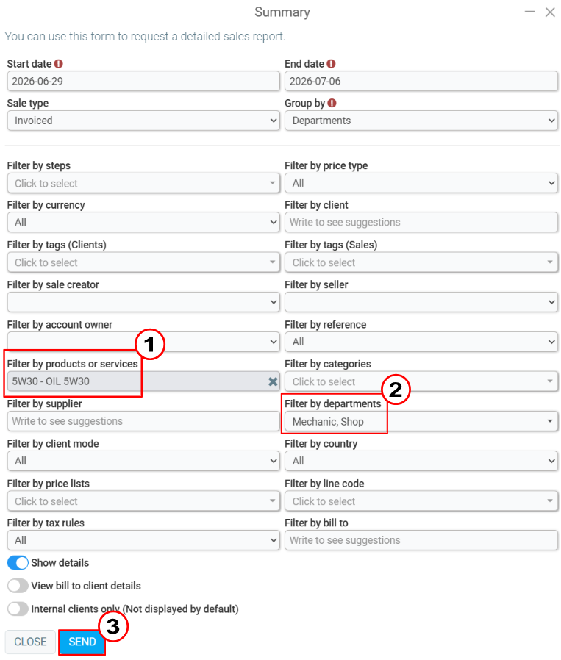Clear the 5W30 - OIL 5W30 product filter
Image resolution: width=561 pixels, height=660 pixels.
(273, 381)
